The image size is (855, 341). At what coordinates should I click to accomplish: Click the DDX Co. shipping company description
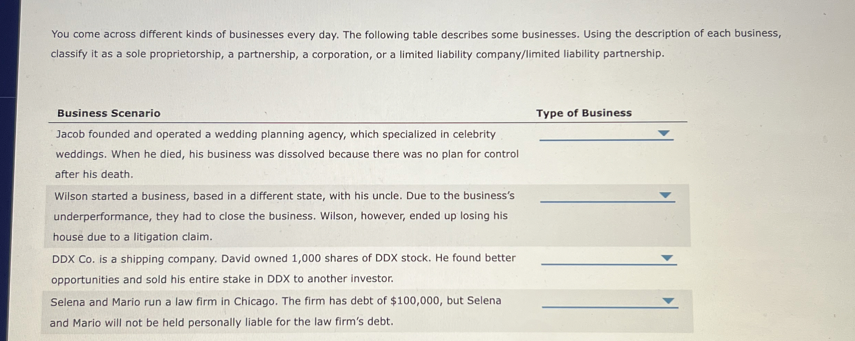283,268
